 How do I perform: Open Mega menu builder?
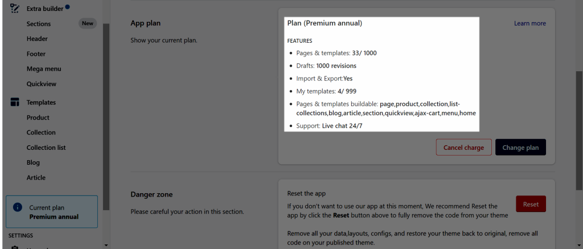(x=44, y=69)
